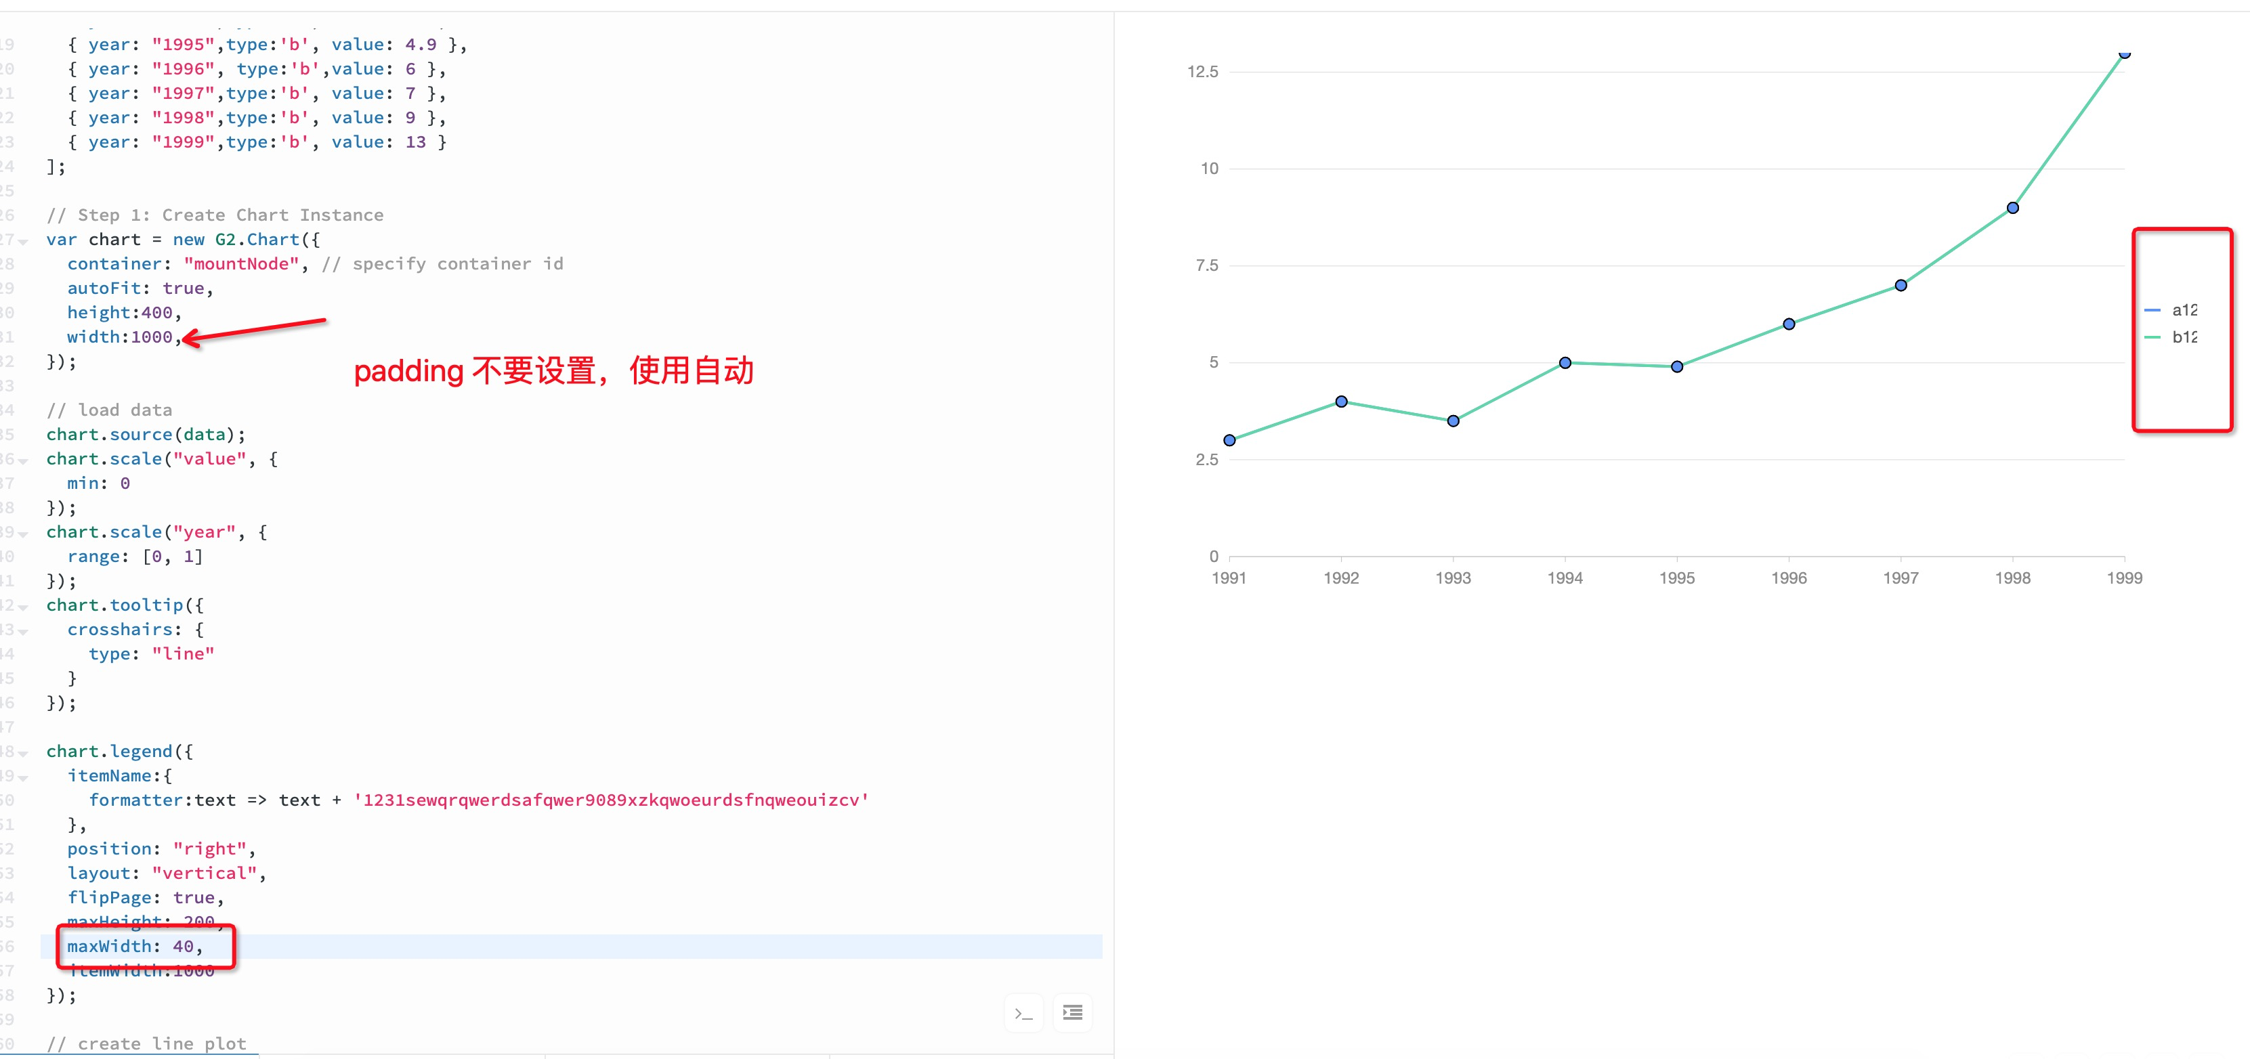The height and width of the screenshot is (1059, 2250).
Task: Collapse the chart instance block at line 27
Action: 24,242
